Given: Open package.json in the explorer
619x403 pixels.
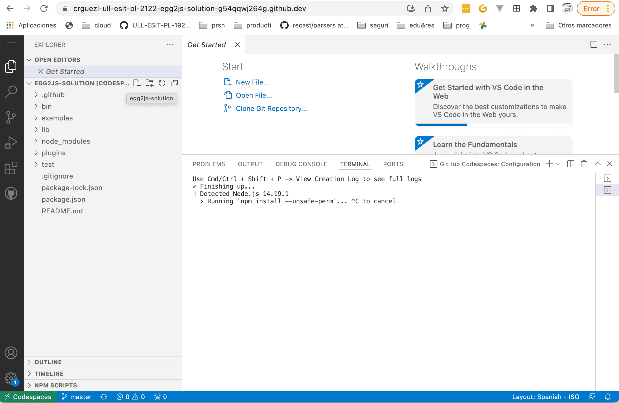Looking at the screenshot, I should tap(63, 199).
